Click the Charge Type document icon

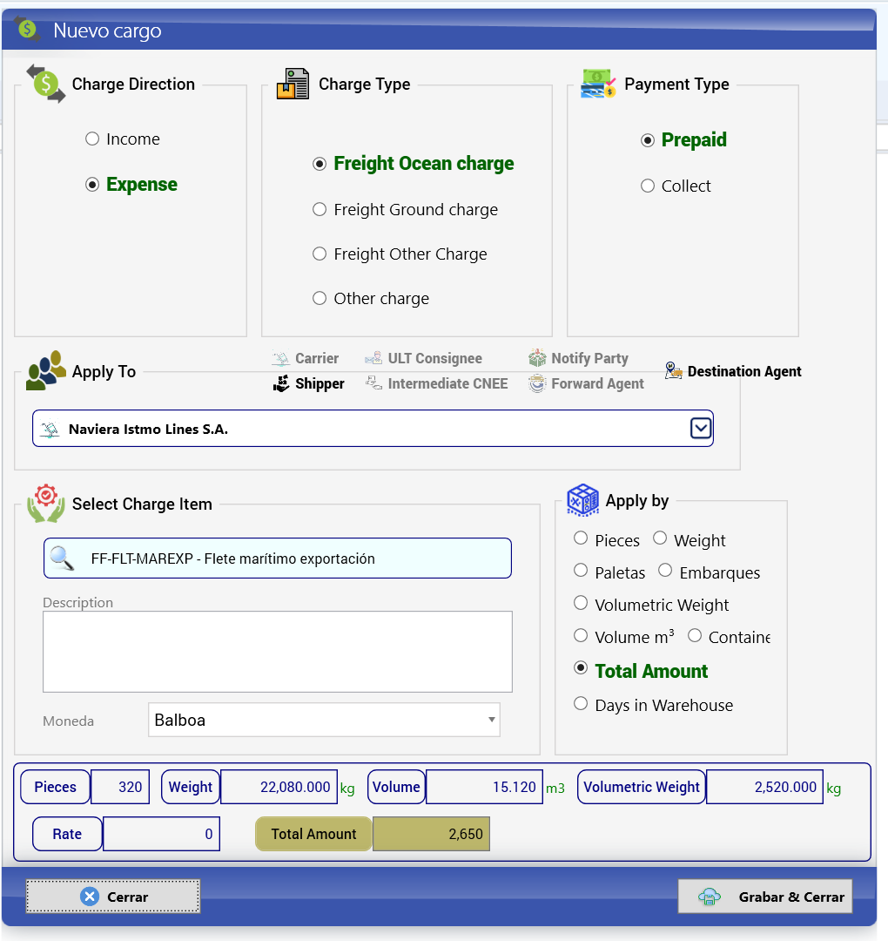point(293,84)
